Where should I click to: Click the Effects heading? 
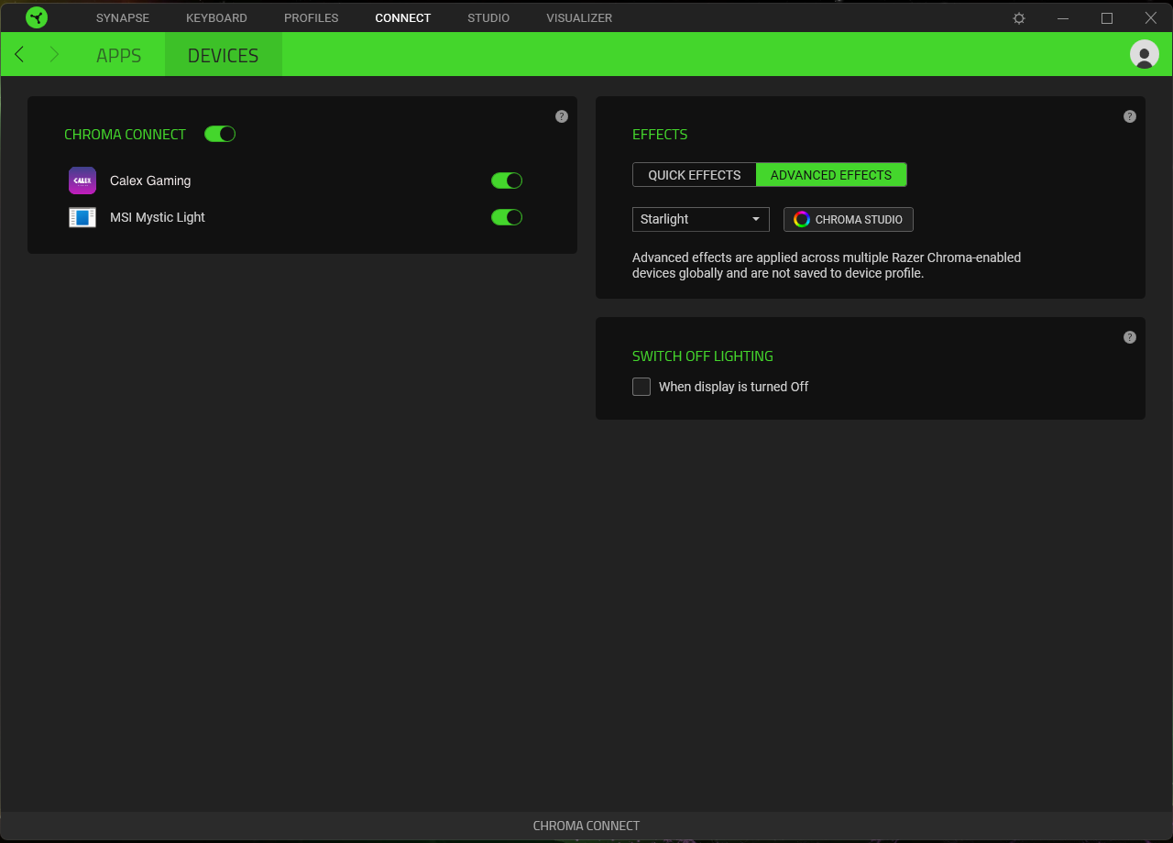660,134
